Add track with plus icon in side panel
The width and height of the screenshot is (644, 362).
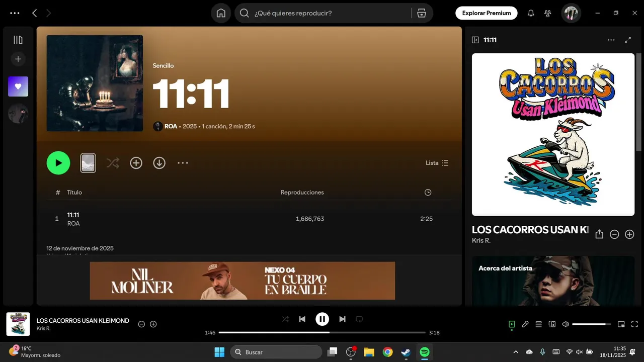click(629, 234)
